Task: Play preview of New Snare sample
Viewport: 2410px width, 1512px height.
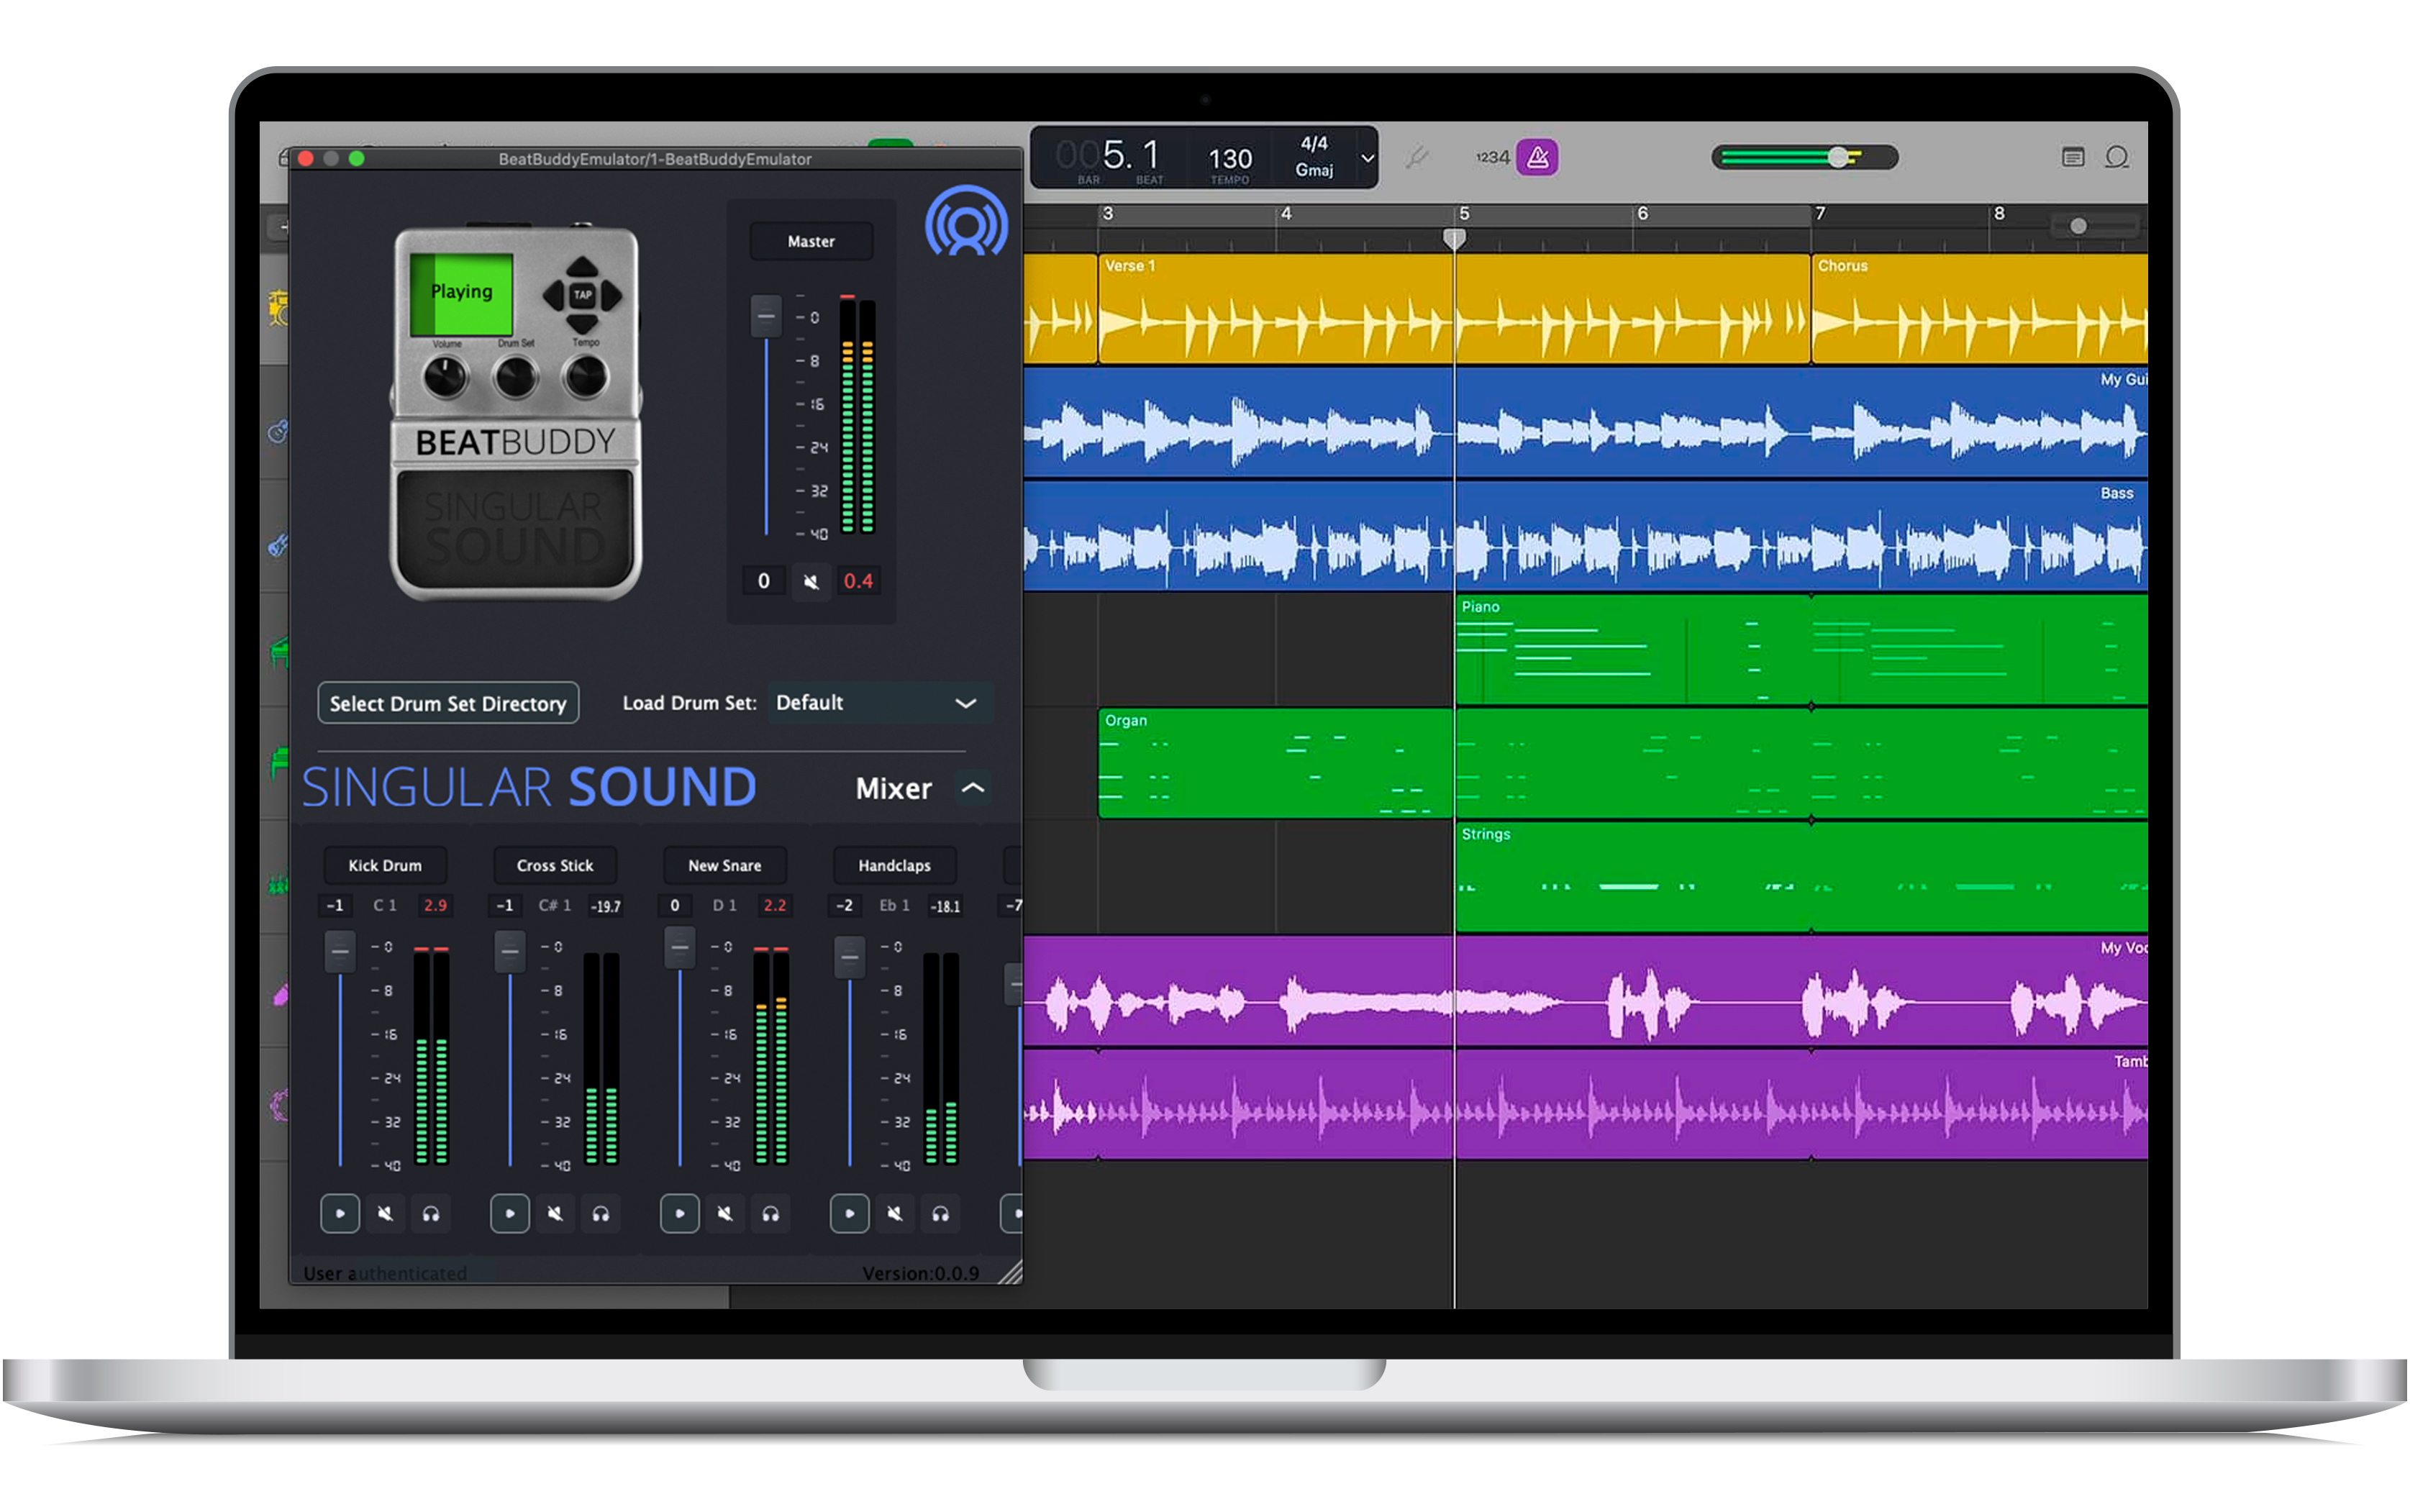Action: click(679, 1213)
